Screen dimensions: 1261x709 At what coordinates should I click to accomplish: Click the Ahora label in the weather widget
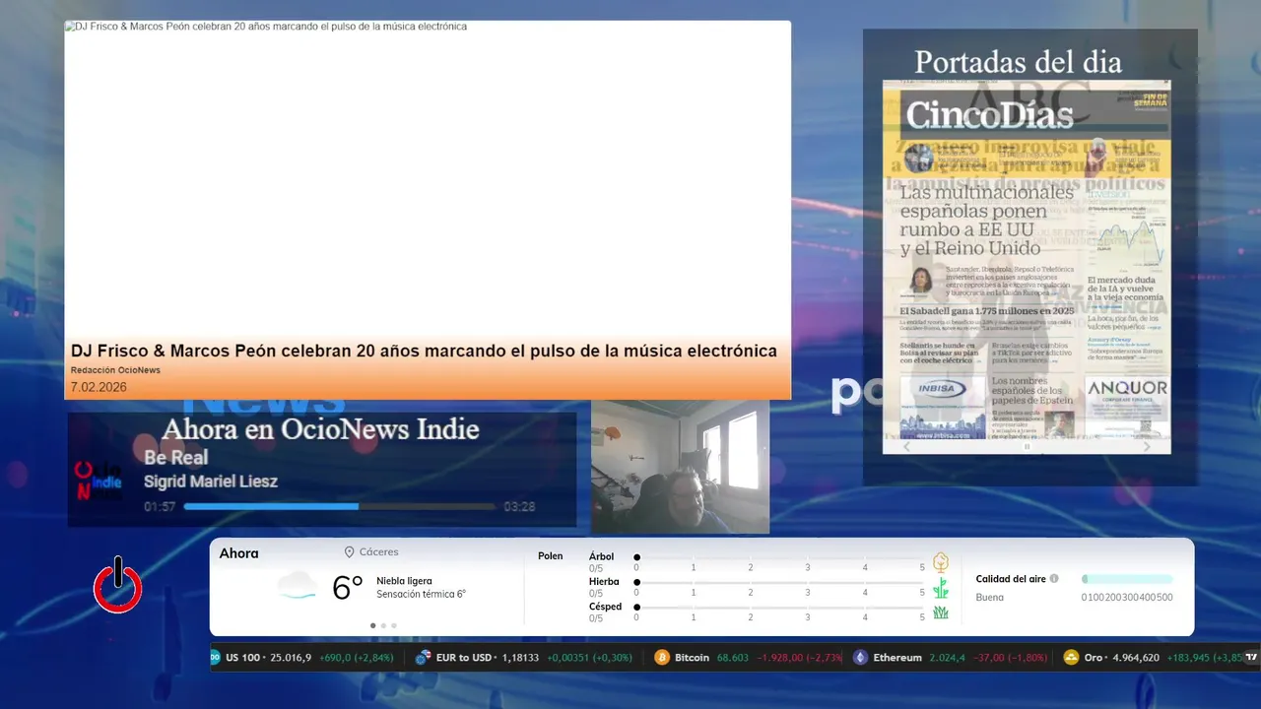coord(238,553)
